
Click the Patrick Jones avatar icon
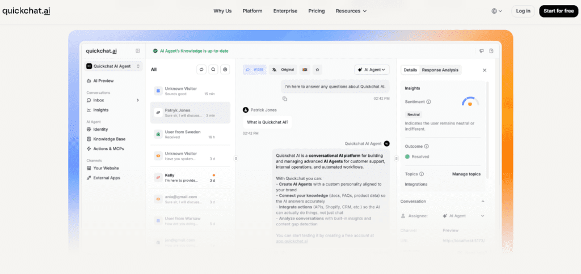pos(246,110)
